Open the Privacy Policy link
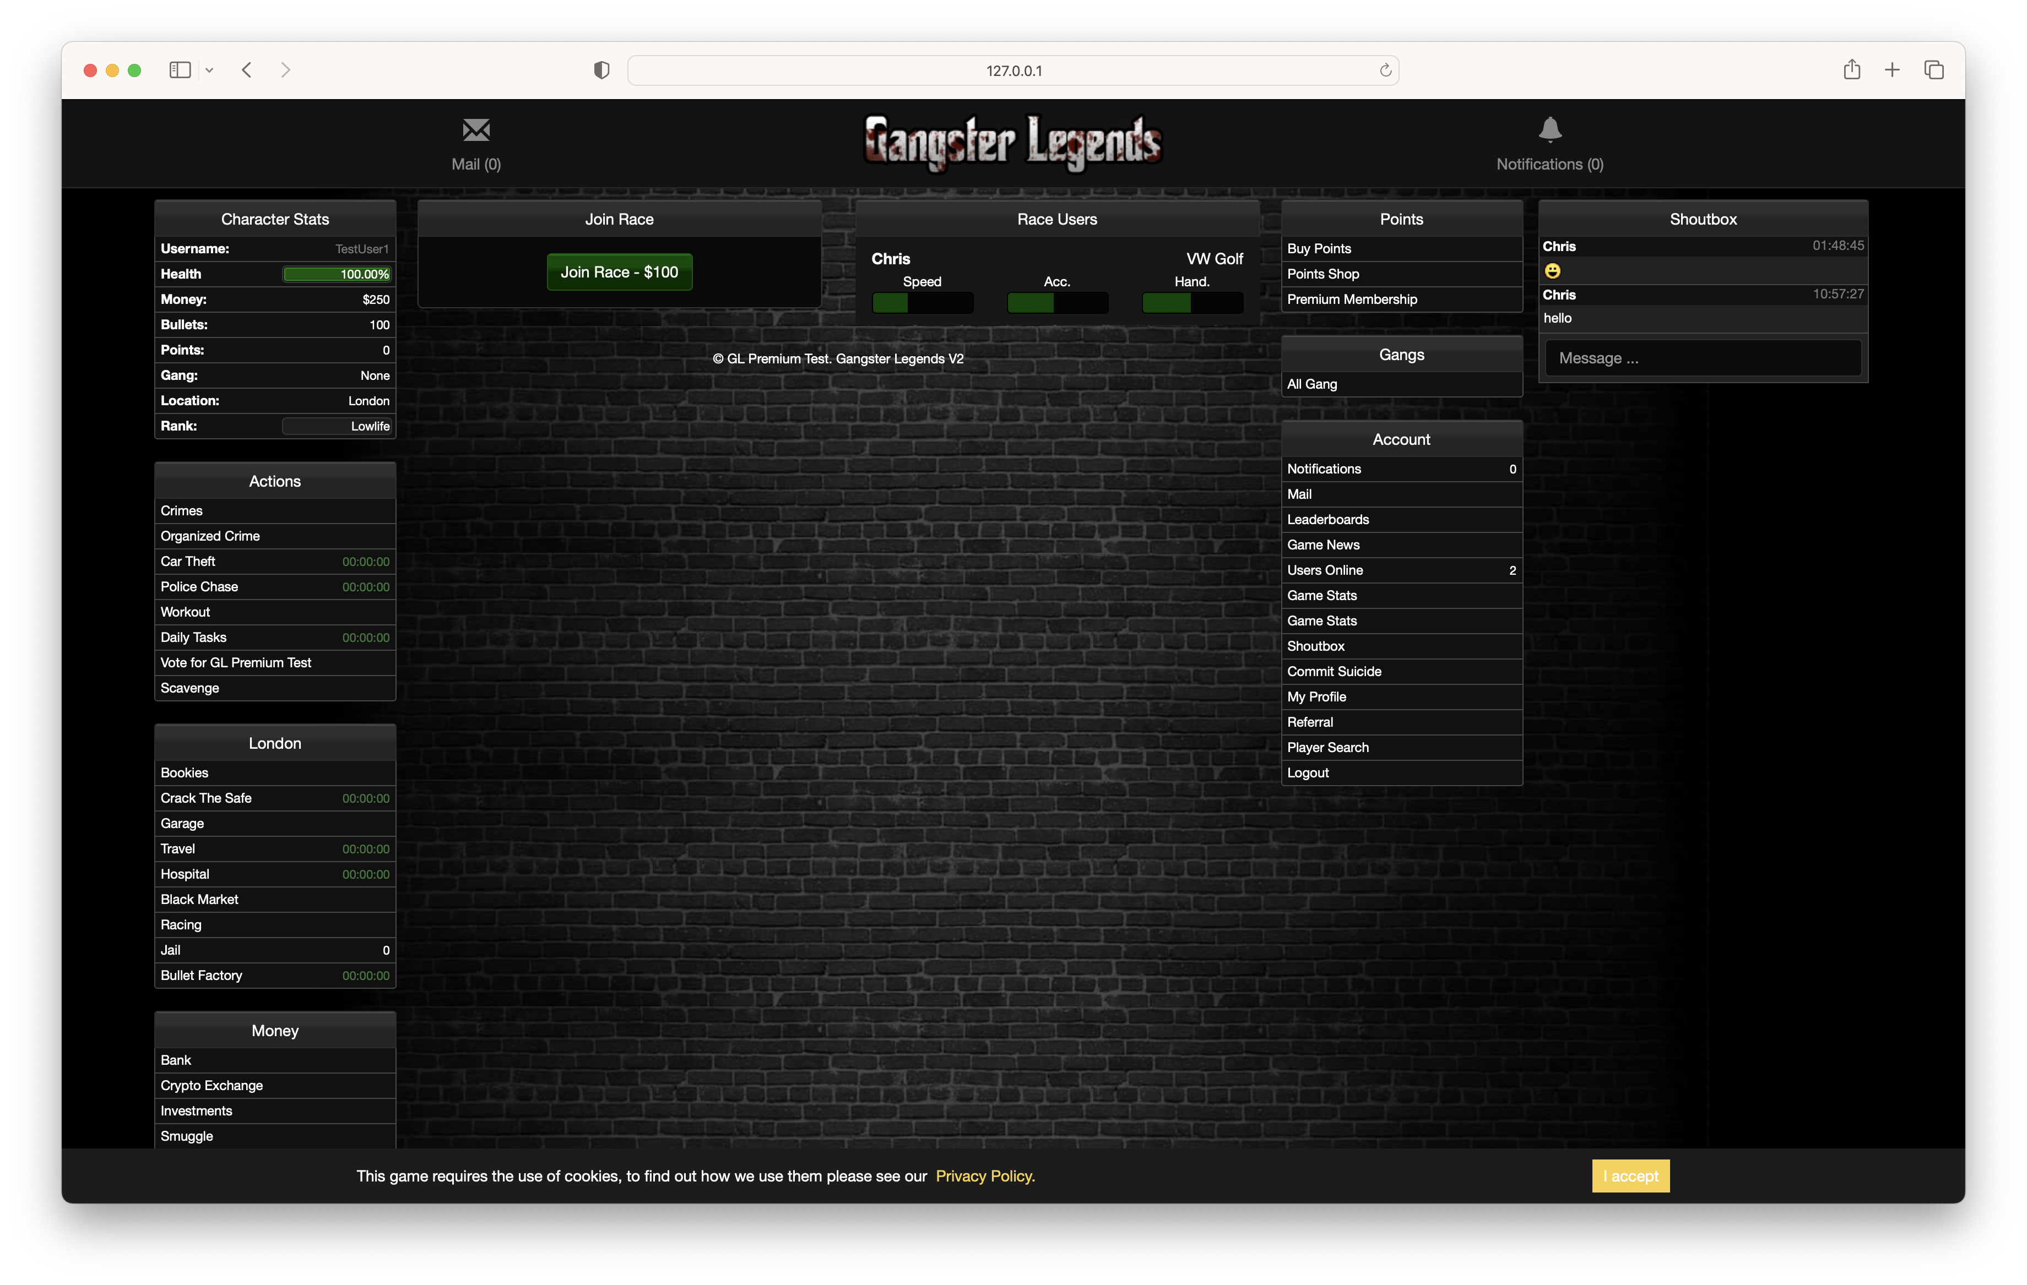The height and width of the screenshot is (1285, 2027). point(985,1175)
